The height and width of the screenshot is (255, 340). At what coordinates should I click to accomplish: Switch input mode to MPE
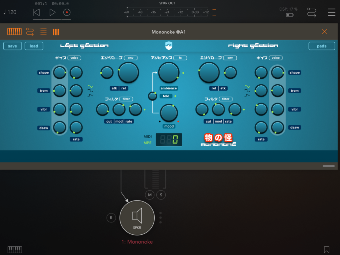[x=147, y=143]
